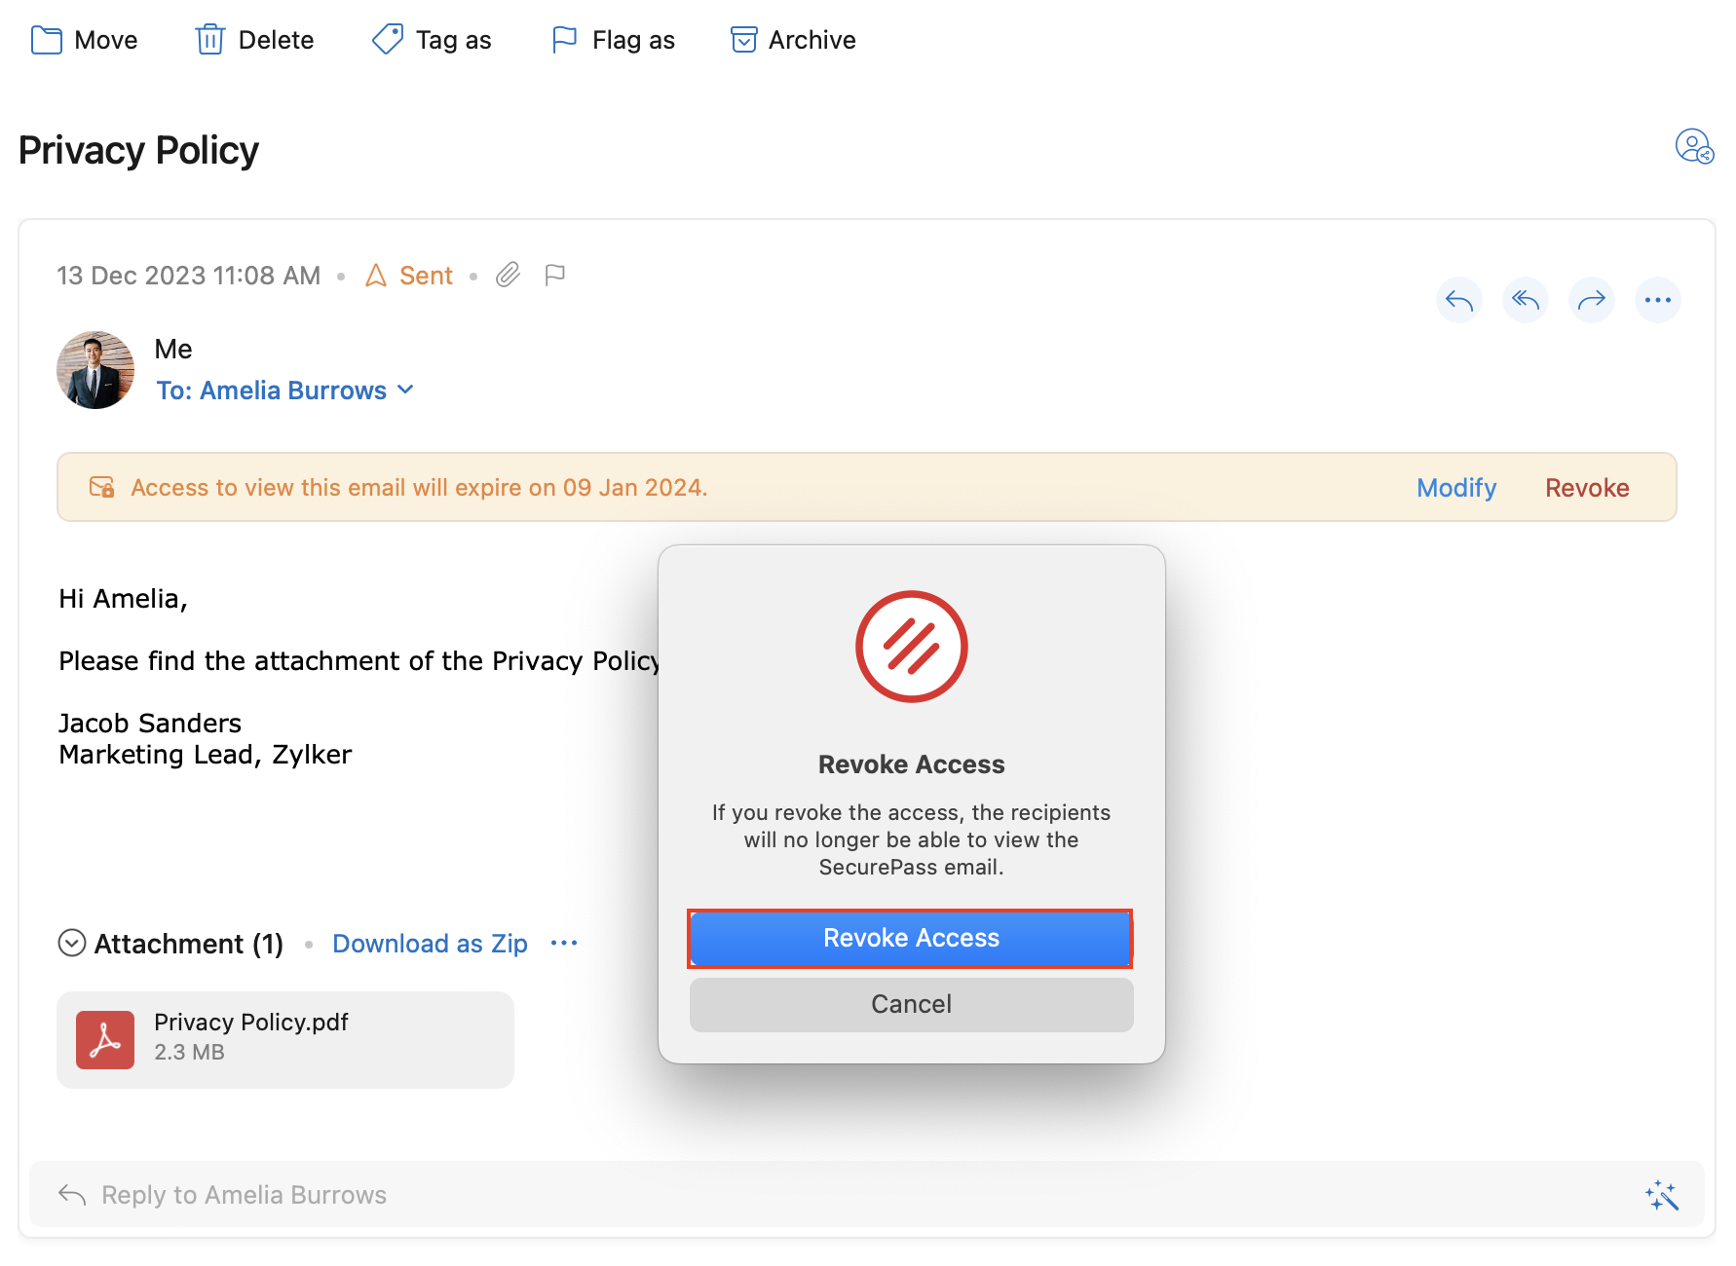Click the shared contact icon beside the subject
The image size is (1736, 1266).
(x=1693, y=147)
